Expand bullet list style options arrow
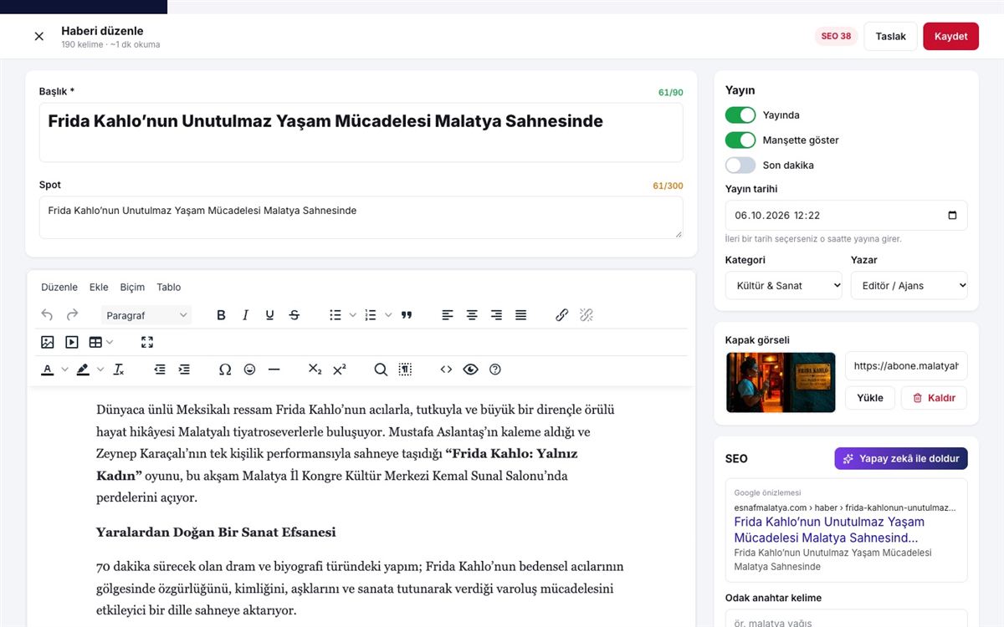The image size is (1004, 627). (353, 315)
